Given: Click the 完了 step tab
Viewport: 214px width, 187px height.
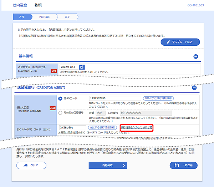Looking at the screenshot, I should click(x=67, y=17).
